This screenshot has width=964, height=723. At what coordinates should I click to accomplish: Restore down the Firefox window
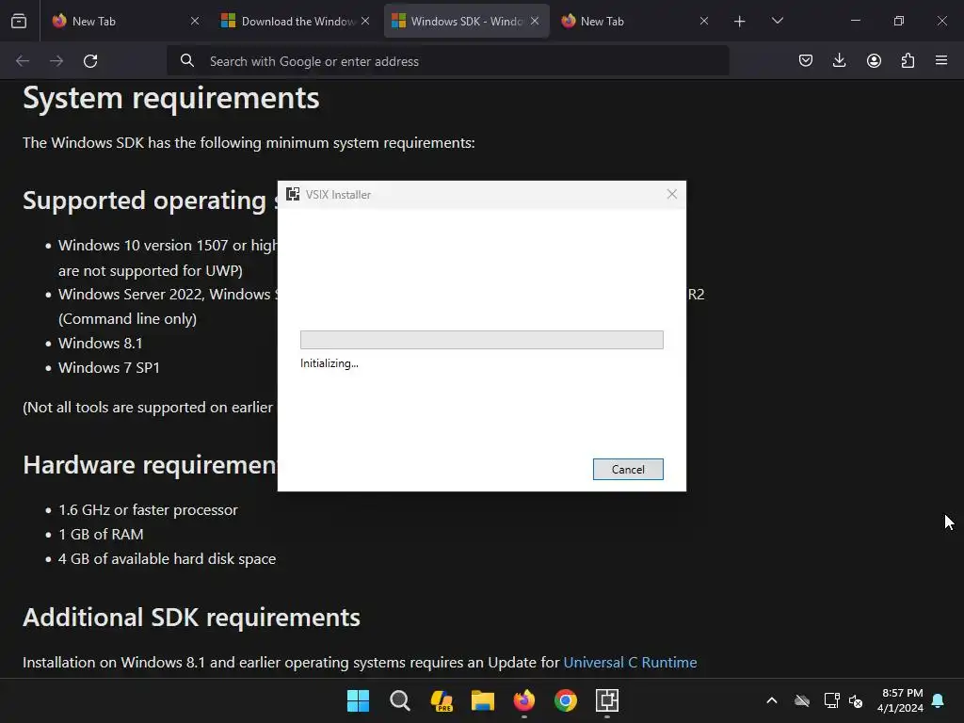pyautogui.click(x=899, y=21)
